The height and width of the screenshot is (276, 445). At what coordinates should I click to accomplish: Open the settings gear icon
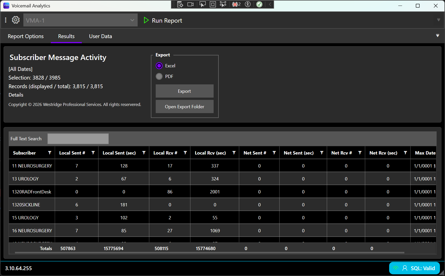16,20
